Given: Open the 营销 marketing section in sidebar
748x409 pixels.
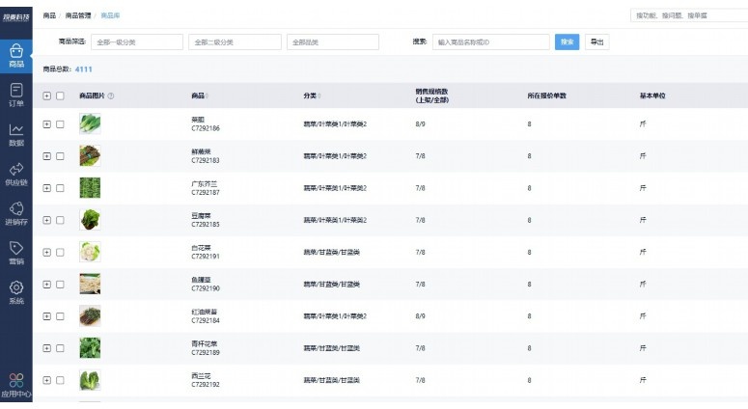Looking at the screenshot, I should [16, 253].
